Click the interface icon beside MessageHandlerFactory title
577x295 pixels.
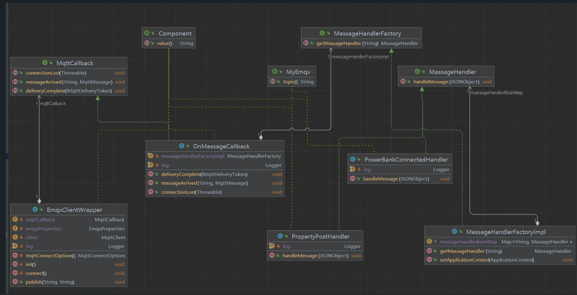[322, 33]
